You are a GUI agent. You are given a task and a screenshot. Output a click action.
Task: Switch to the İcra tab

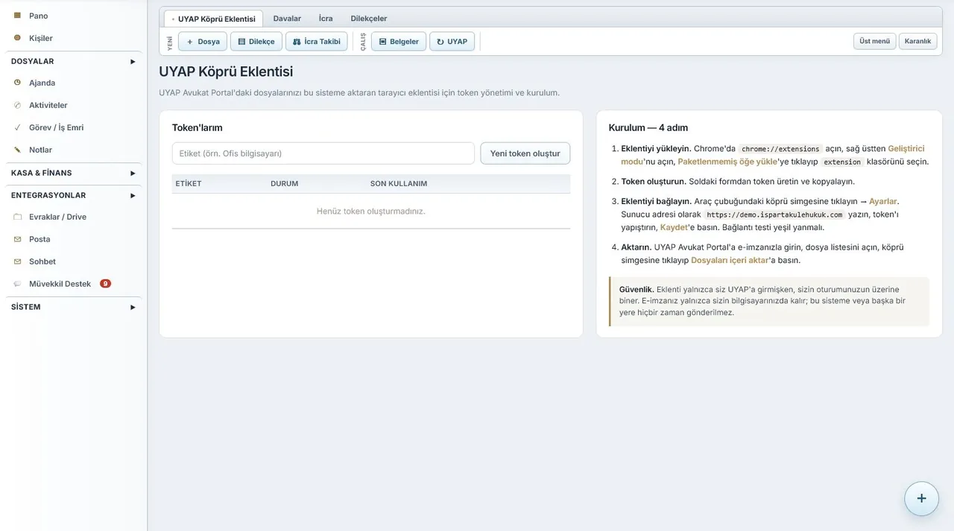[326, 19]
